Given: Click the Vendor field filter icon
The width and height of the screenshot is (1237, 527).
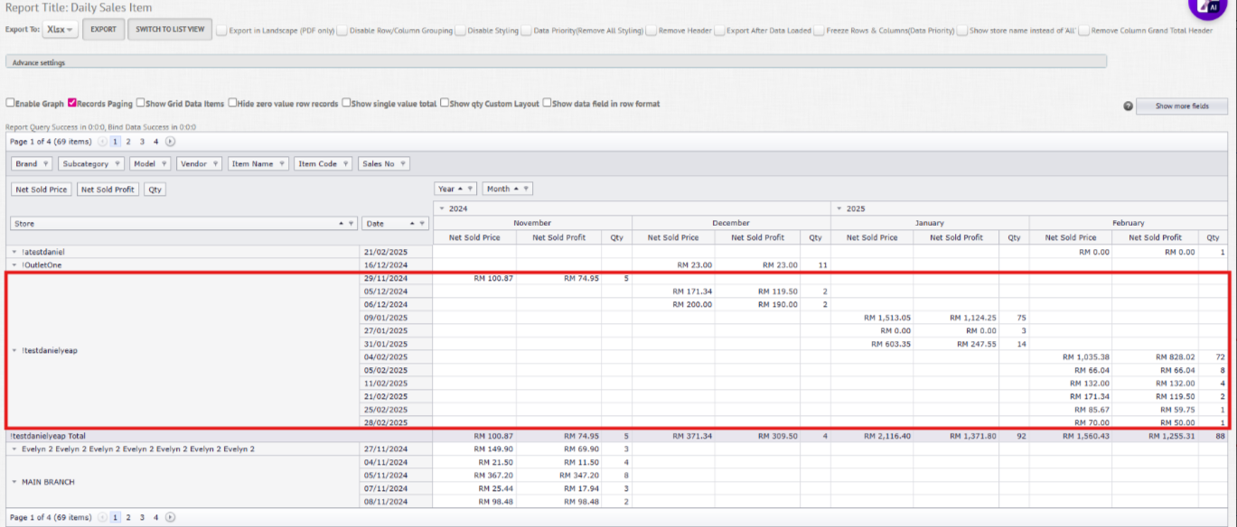Looking at the screenshot, I should (x=214, y=164).
